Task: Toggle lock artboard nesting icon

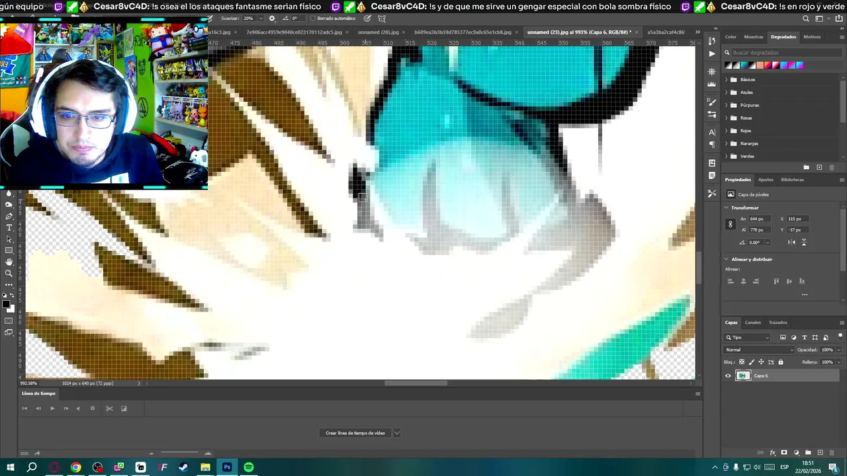Action: click(x=771, y=362)
